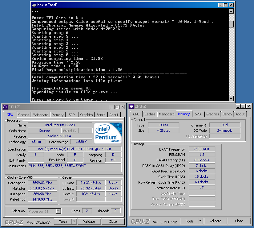Viewport: 254px width, 228px height.
Task: Switch to Memory tab in left CPU-Z
Action: (x=58, y=115)
